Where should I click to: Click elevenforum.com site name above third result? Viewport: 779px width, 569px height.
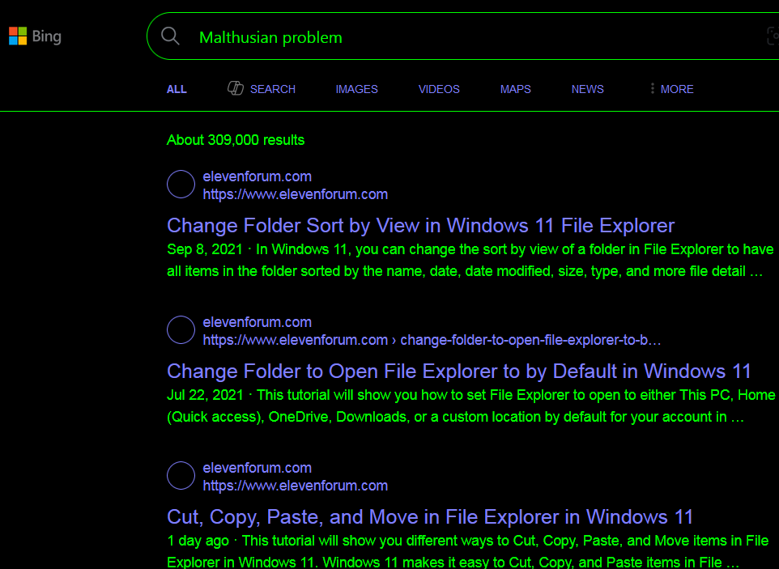tap(257, 468)
